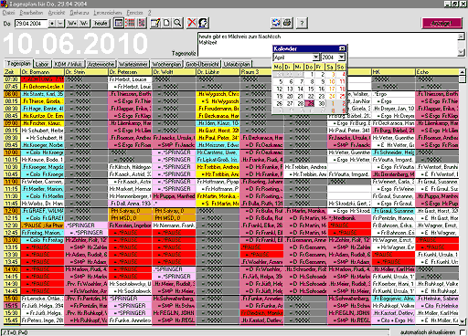Screen dimensions: 468x336
Task: Open the Gehe zu menu
Action: click(80, 13)
